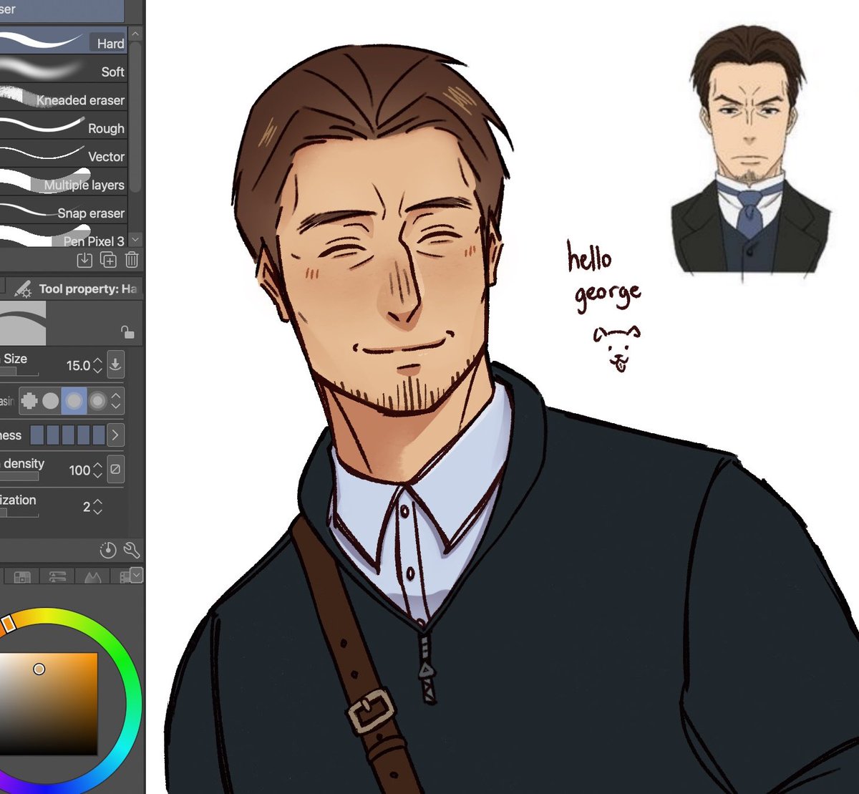Reset tool properties to initial settings
The height and width of the screenshot is (794, 859).
pos(107,550)
